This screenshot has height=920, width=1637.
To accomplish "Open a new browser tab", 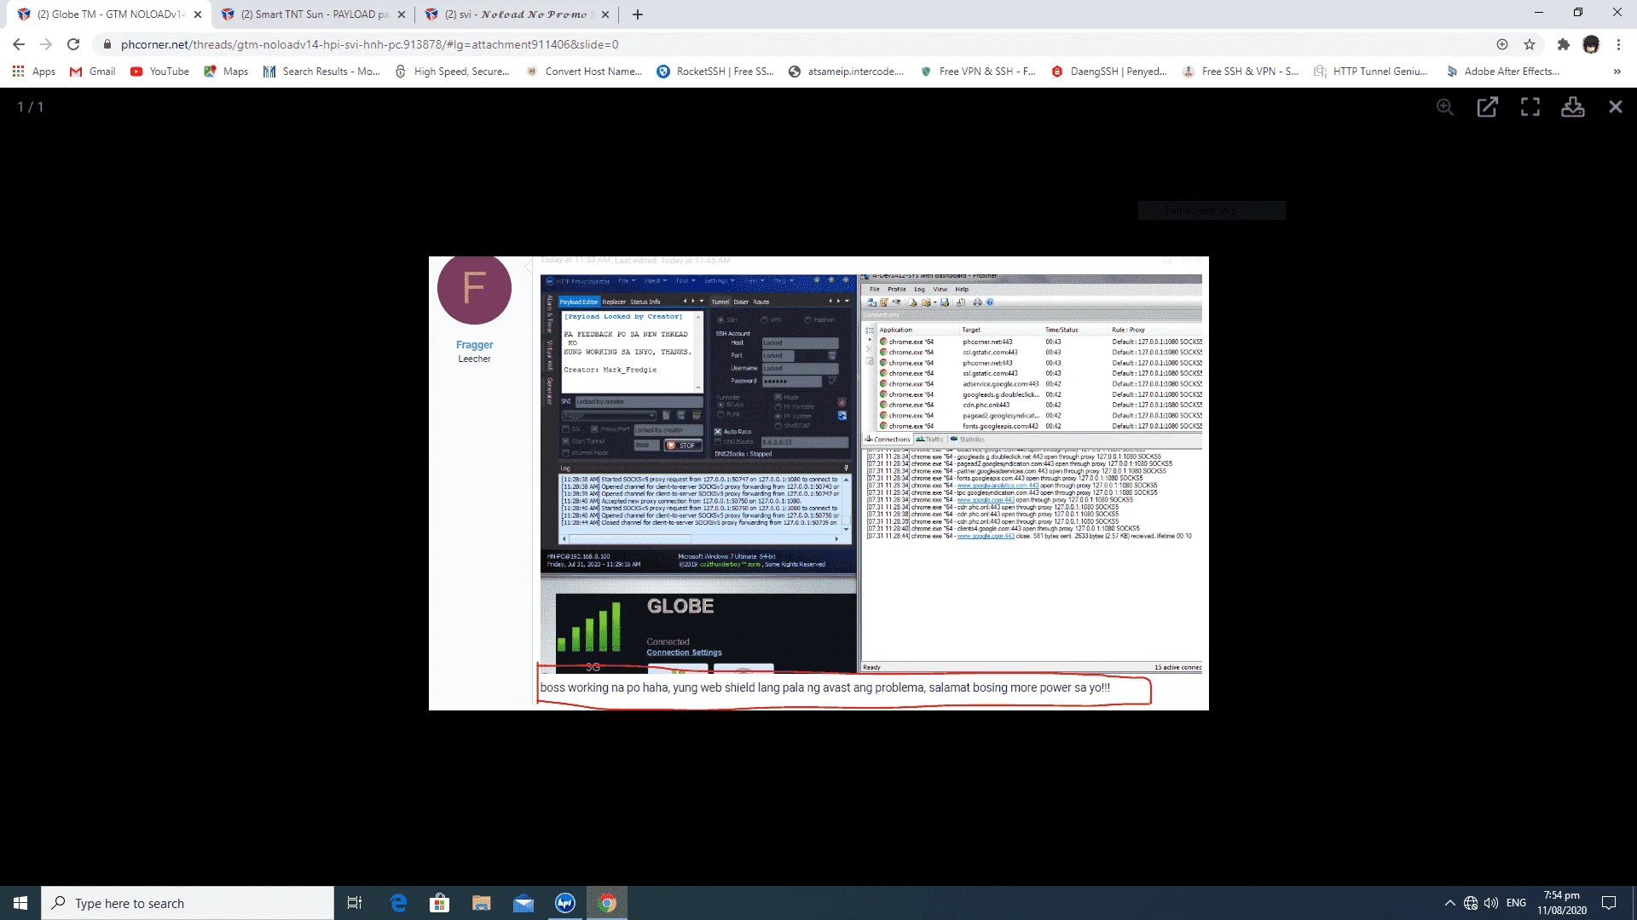I will point(638,14).
